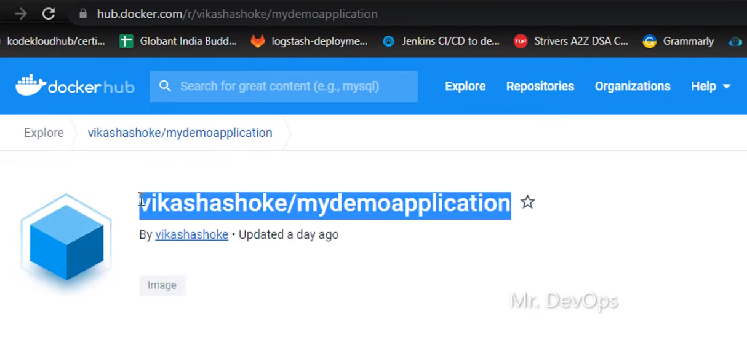
Task: Click the browser forward arrow
Action: (x=20, y=13)
